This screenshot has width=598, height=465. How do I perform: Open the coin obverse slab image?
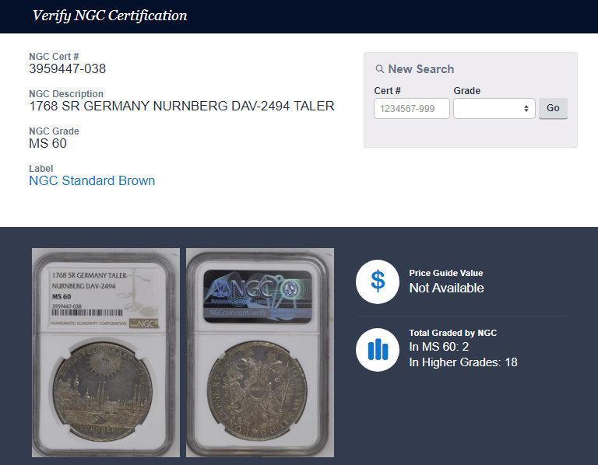106,353
